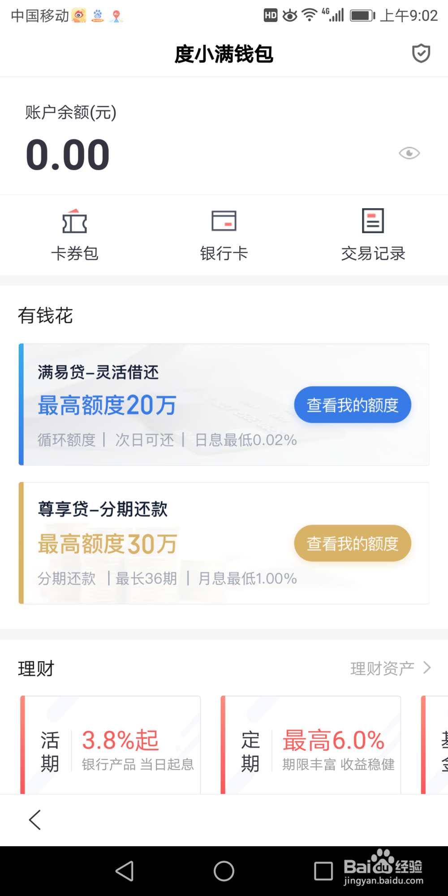Tap Android system back triangle
This screenshot has width=448, height=896.
(125, 871)
